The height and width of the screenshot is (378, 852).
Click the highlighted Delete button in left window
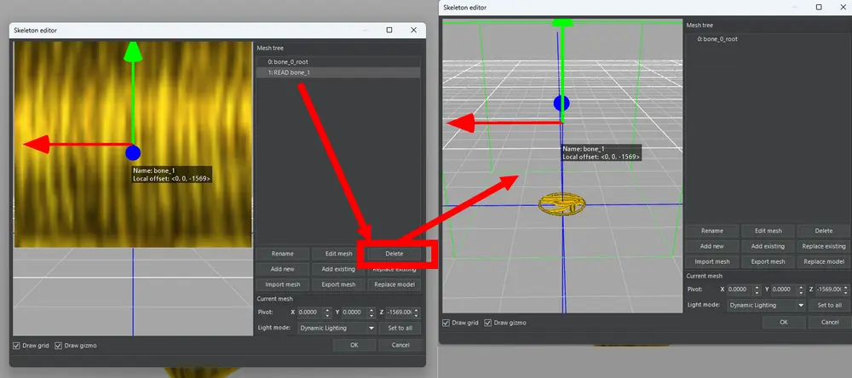(x=394, y=254)
